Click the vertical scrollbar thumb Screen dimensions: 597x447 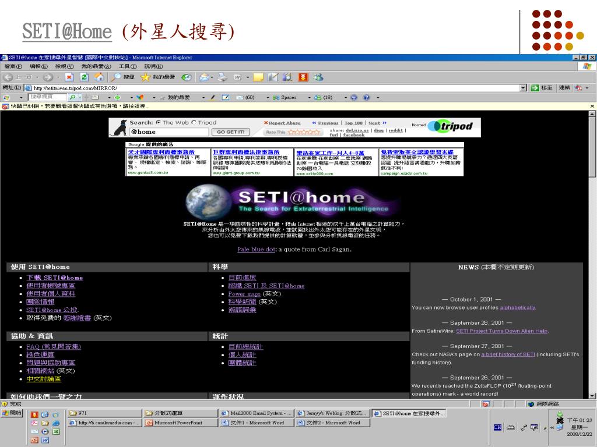tap(592, 147)
